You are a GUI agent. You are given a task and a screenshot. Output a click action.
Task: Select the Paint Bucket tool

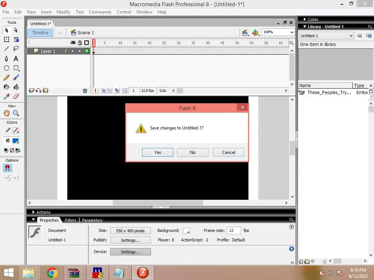tap(16, 87)
